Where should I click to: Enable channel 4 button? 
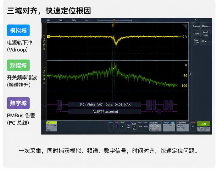(x=122, y=126)
